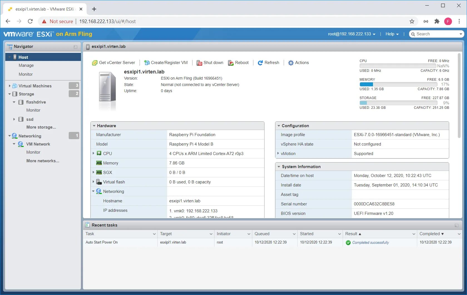Click the Networking globe icon in Navigator

14,136
